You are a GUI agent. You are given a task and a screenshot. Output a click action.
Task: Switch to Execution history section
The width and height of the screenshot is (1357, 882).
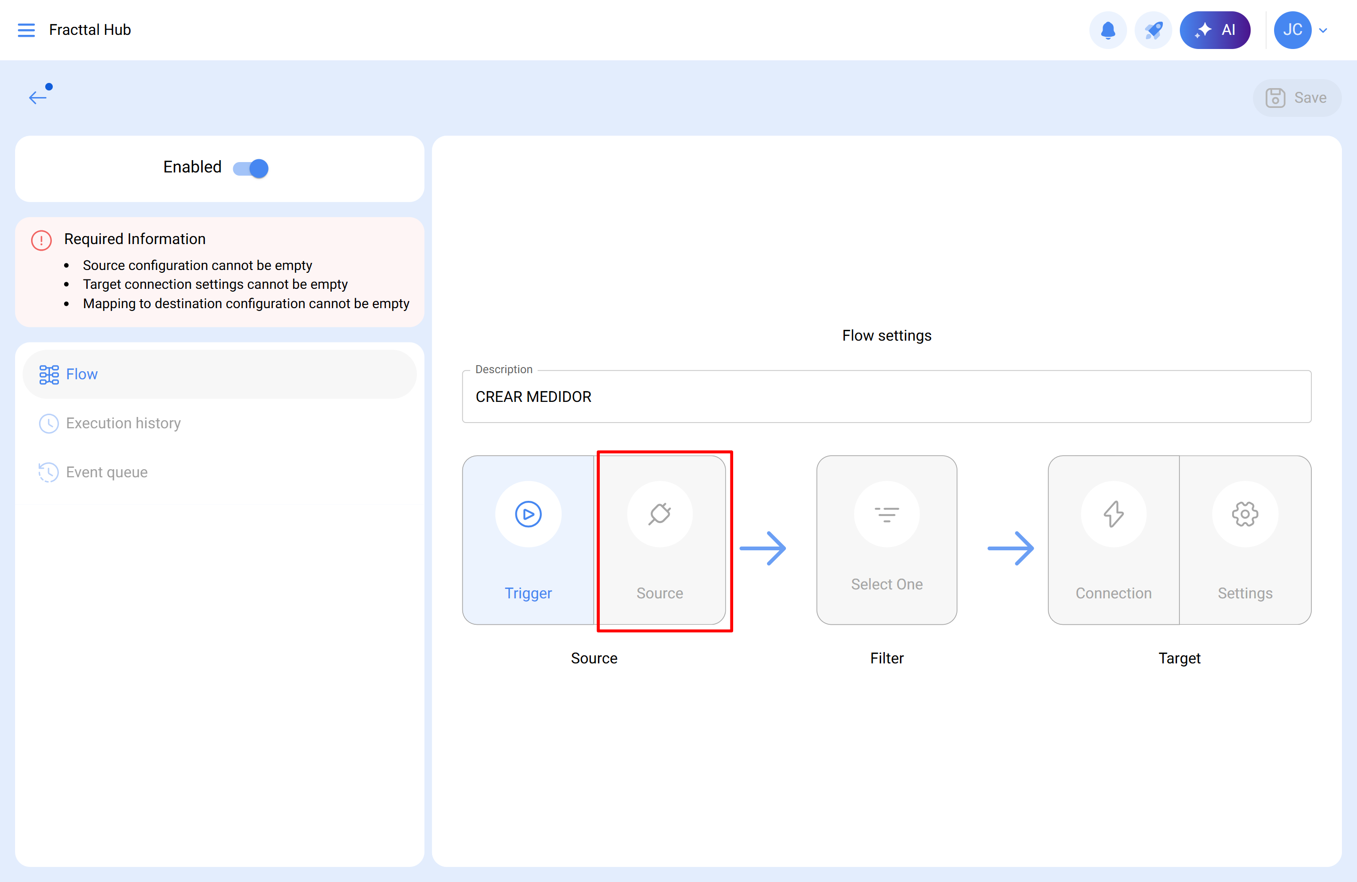(123, 423)
